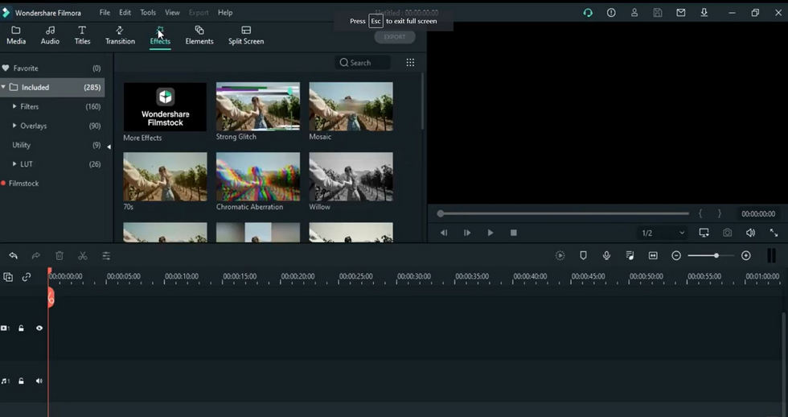Select the Chromatic Aberration effect

tap(258, 176)
